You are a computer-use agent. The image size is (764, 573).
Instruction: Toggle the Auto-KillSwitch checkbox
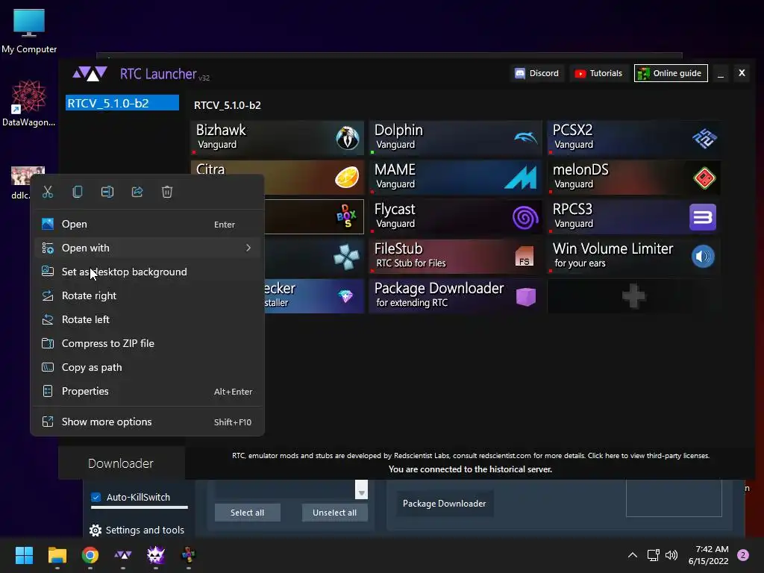point(96,498)
